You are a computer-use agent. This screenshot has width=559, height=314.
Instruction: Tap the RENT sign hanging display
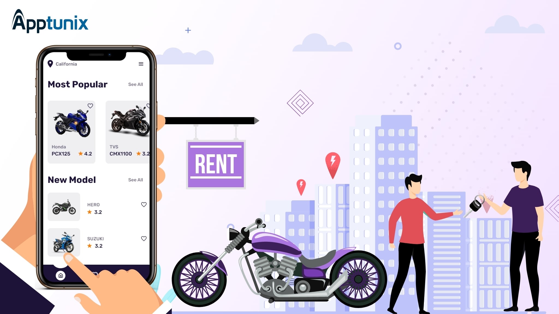click(216, 164)
